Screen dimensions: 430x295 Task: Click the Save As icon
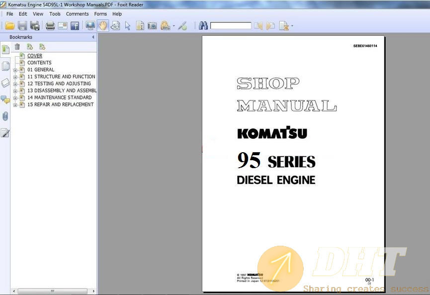tap(35, 26)
